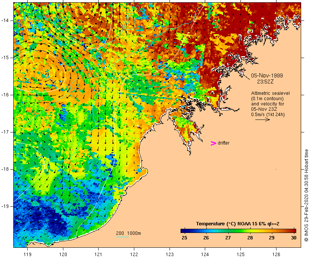Click the Temperature NOAA 15 title text
Screen dimensions: 311x258
point(238,224)
